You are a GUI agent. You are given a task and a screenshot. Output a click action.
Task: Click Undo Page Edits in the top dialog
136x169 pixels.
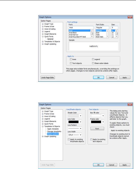coord(48,77)
